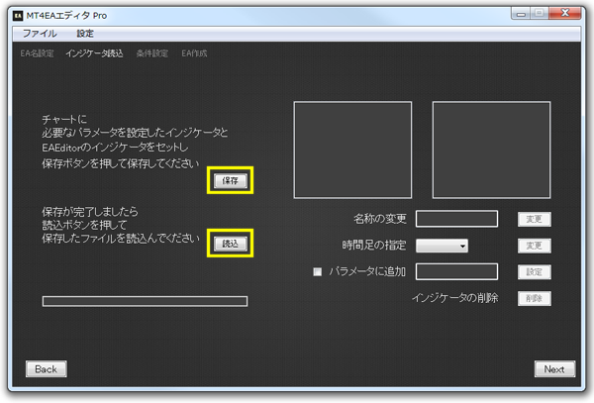Minimize the MT4EAエディタ Pro window
Screen dimensions: 594x403
pyautogui.click(x=522, y=14)
